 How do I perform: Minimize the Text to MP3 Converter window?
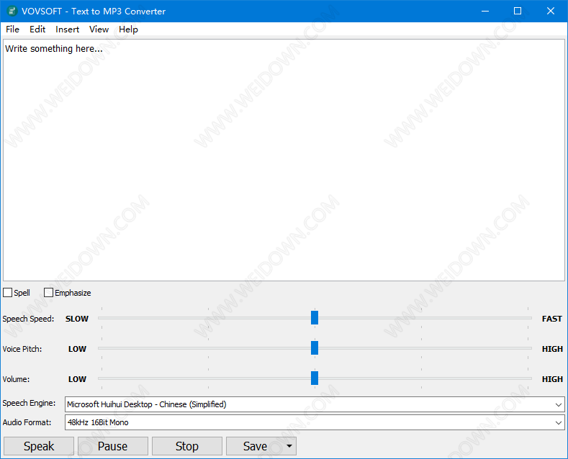pyautogui.click(x=485, y=11)
